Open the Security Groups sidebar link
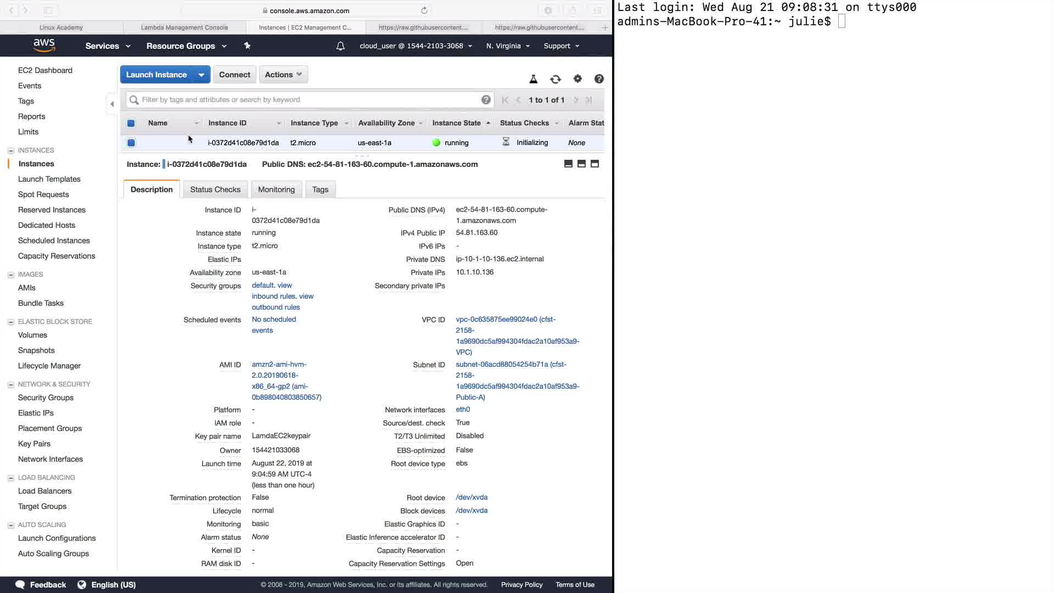This screenshot has height=593, width=1054. [x=46, y=398]
